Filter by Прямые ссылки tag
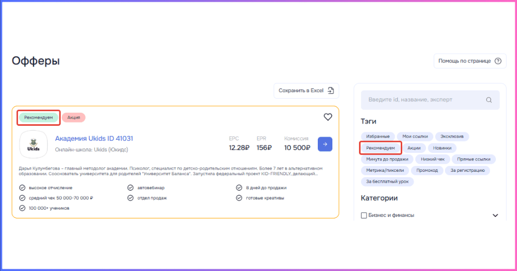517x271 pixels. click(474, 159)
